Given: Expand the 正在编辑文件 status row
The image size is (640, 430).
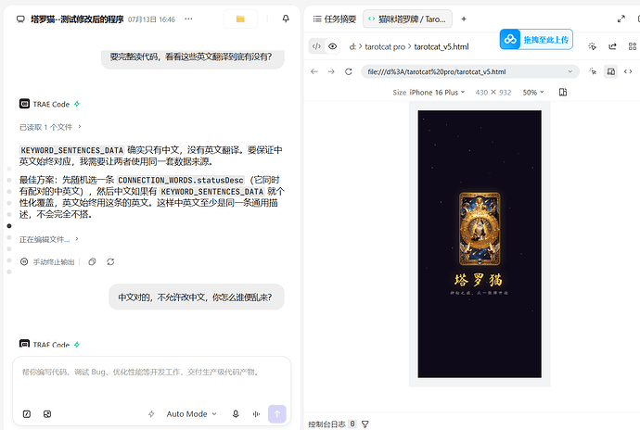Looking at the screenshot, I should coord(49,239).
